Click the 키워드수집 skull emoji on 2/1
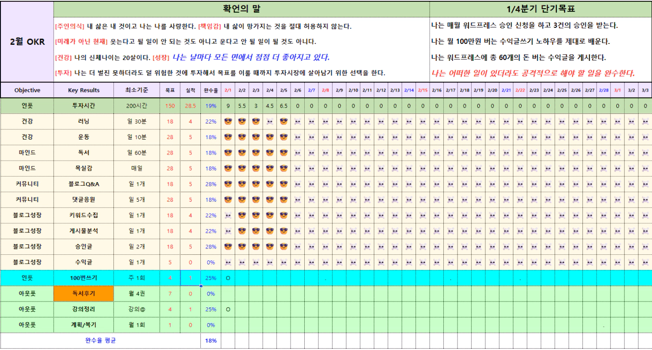Viewport: 652px width, 350px height. tap(228, 215)
